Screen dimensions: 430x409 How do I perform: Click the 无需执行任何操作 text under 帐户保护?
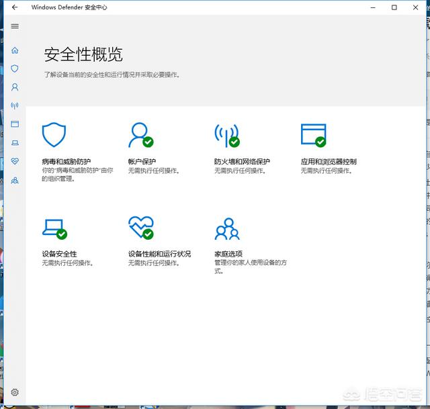click(x=154, y=171)
